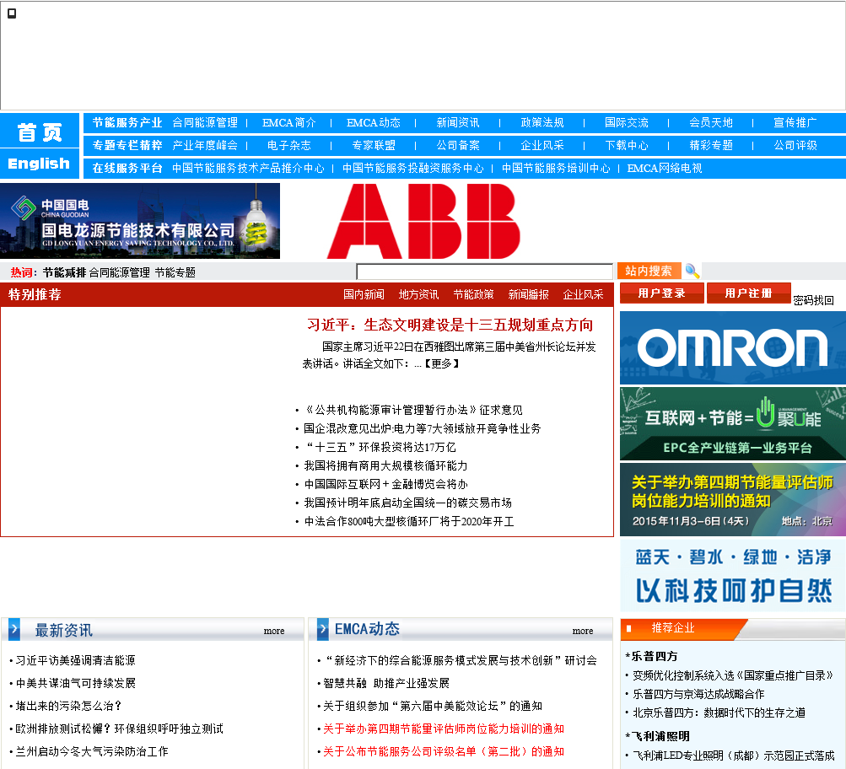Open 下载中心 menu item
The width and height of the screenshot is (846, 769).
click(627, 146)
